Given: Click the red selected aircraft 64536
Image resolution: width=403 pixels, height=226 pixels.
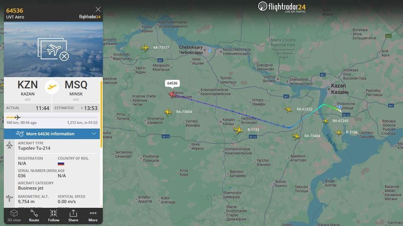Looking at the screenshot, I should 172,95.
